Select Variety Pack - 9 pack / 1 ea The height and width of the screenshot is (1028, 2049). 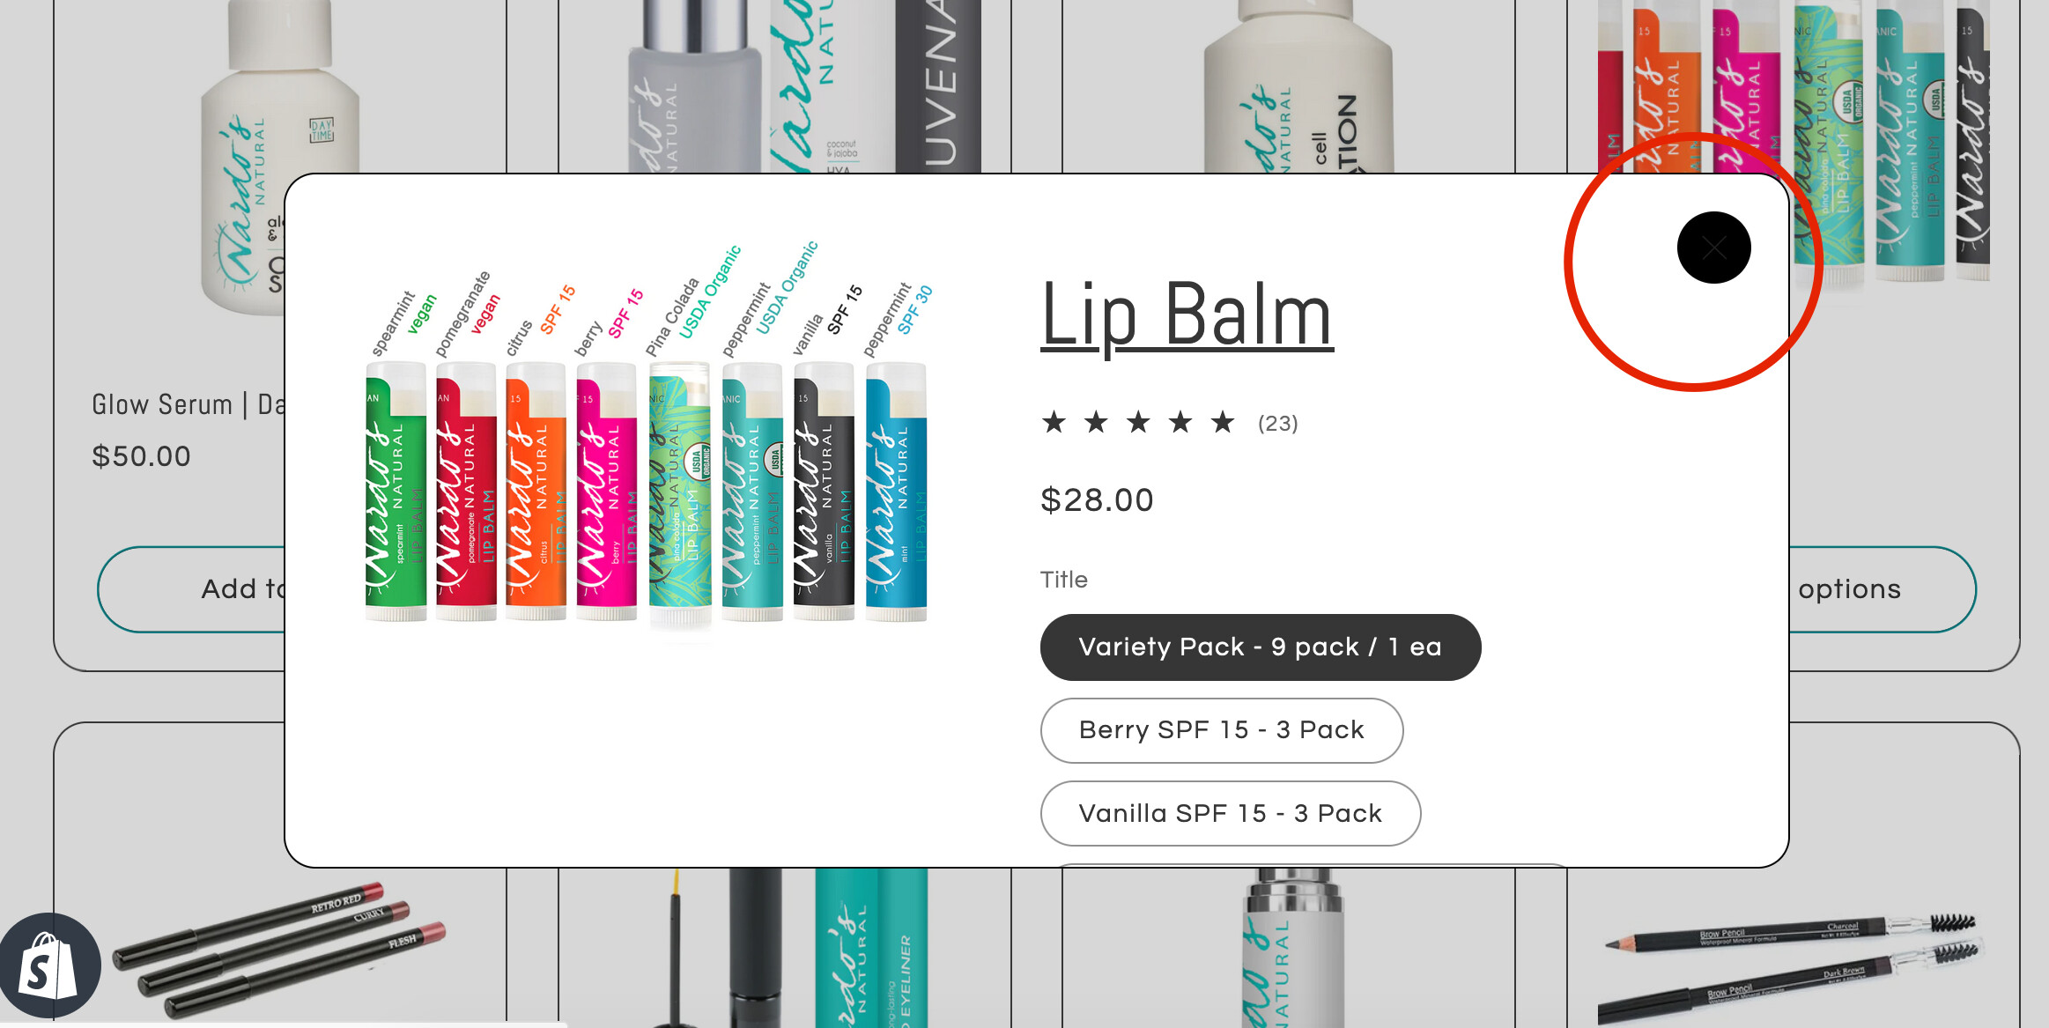1261,647
